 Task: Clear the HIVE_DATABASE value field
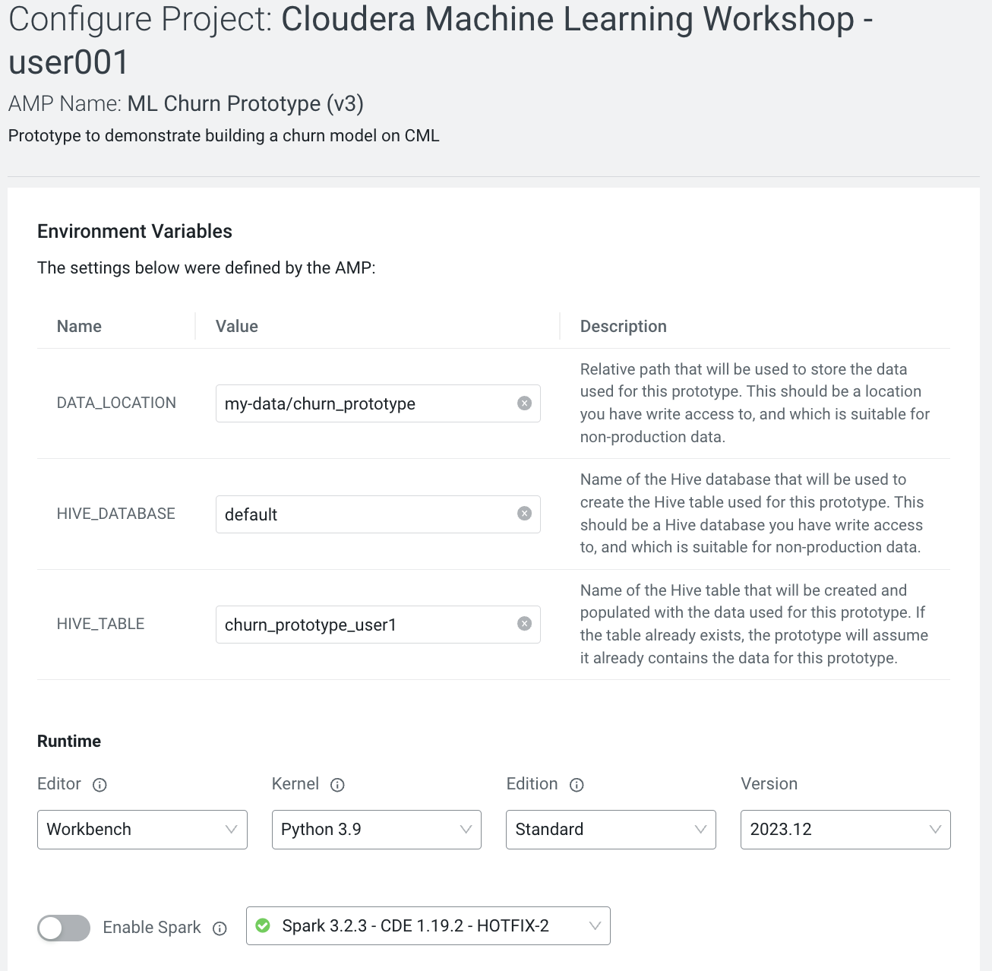click(524, 514)
